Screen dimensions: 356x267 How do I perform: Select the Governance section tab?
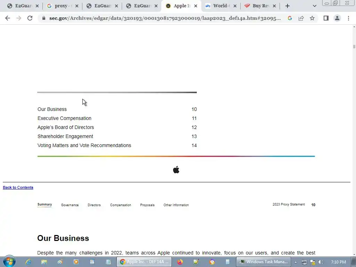(x=70, y=205)
